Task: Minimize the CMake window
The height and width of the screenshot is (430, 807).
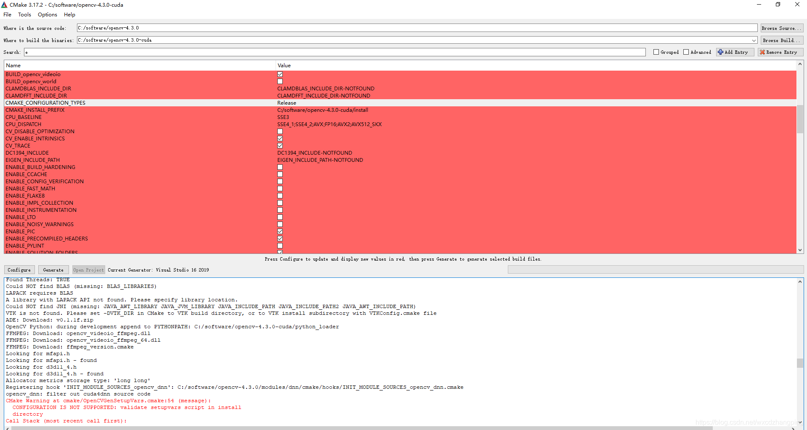Action: [x=759, y=5]
